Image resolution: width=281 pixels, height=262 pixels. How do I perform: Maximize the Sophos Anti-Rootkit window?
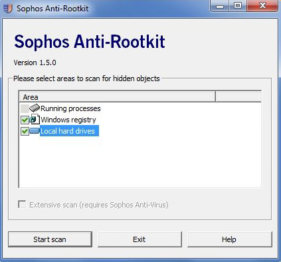(x=238, y=6)
